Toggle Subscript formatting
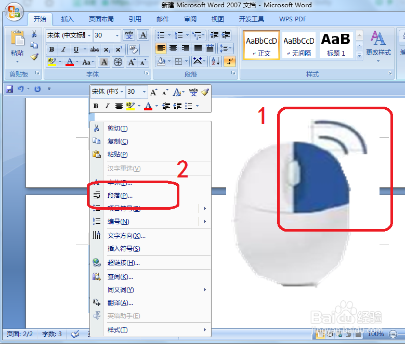Image resolution: width=405 pixels, height=344 pixels. (107, 49)
